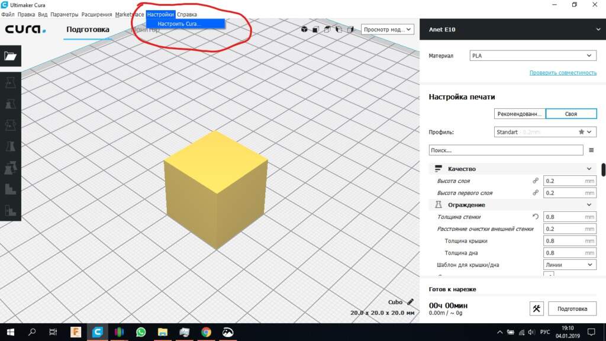606x341 pixels.
Task: Click the pencil icon next to Cubo
Action: coord(410,302)
